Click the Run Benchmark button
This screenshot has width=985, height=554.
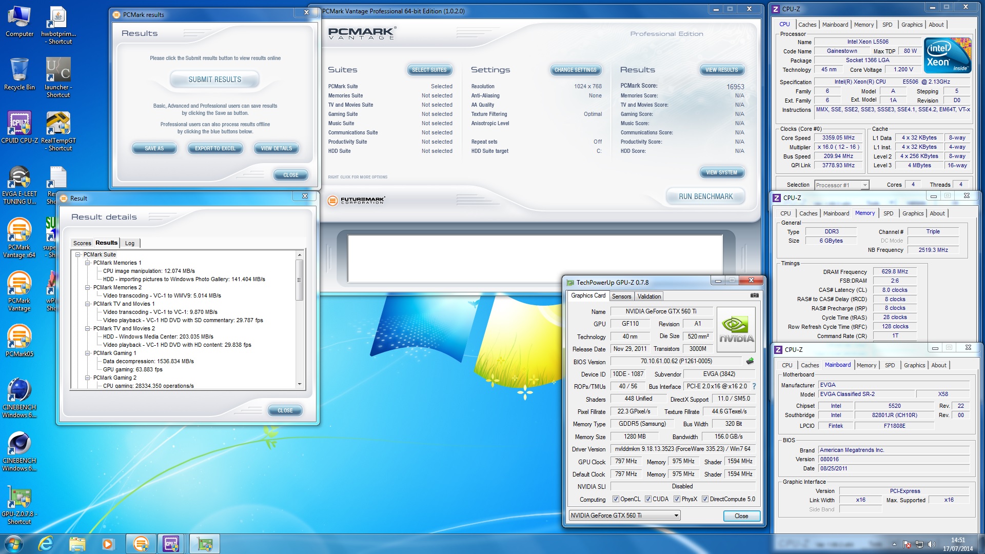point(705,196)
